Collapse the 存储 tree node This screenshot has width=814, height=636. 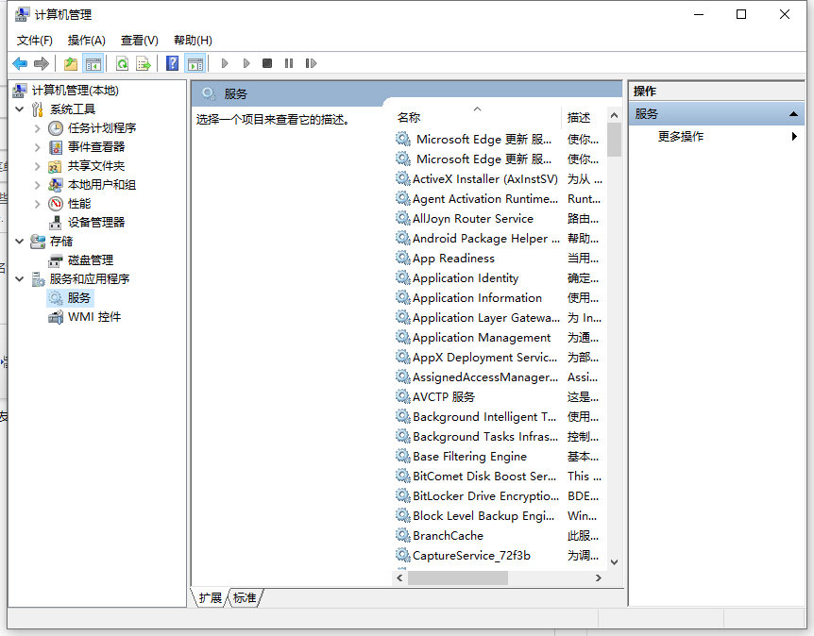[21, 241]
